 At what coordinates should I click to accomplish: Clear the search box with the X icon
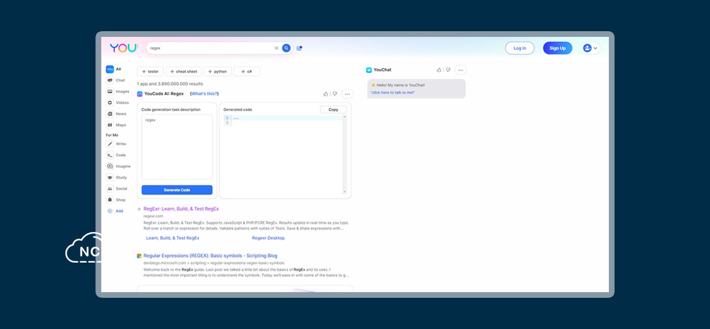(277, 48)
